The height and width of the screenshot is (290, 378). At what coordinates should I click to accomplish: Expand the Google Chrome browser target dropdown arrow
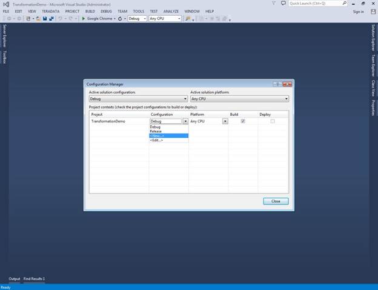pyautogui.click(x=114, y=19)
